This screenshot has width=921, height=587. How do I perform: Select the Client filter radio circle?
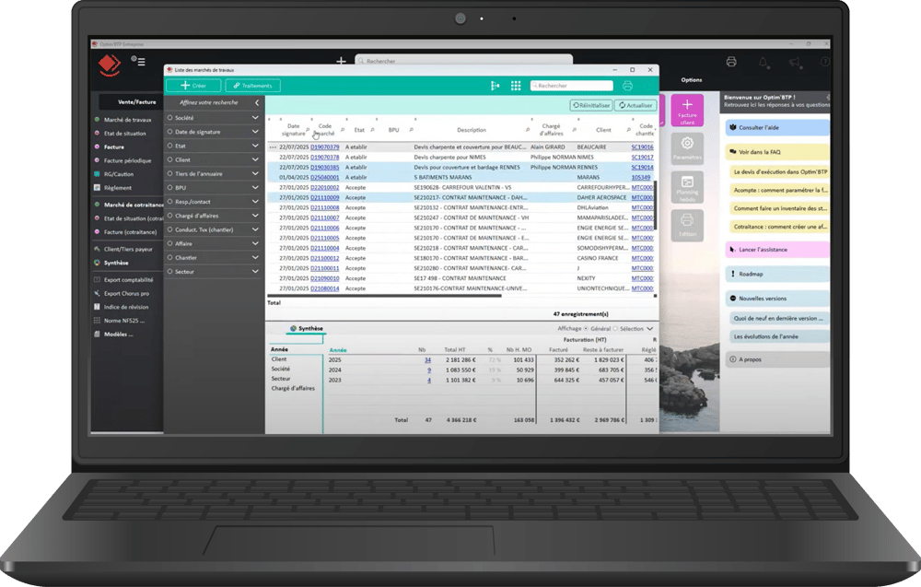tap(169, 159)
